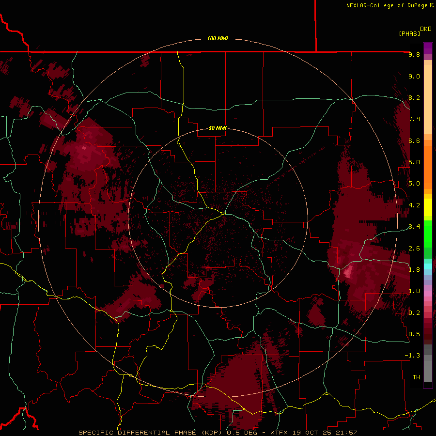Click the 5.8 value on the legend
The image size is (436, 436).
(x=414, y=162)
